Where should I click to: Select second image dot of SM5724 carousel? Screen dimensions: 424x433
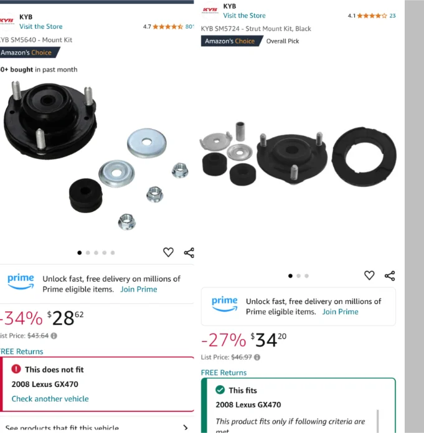298,276
